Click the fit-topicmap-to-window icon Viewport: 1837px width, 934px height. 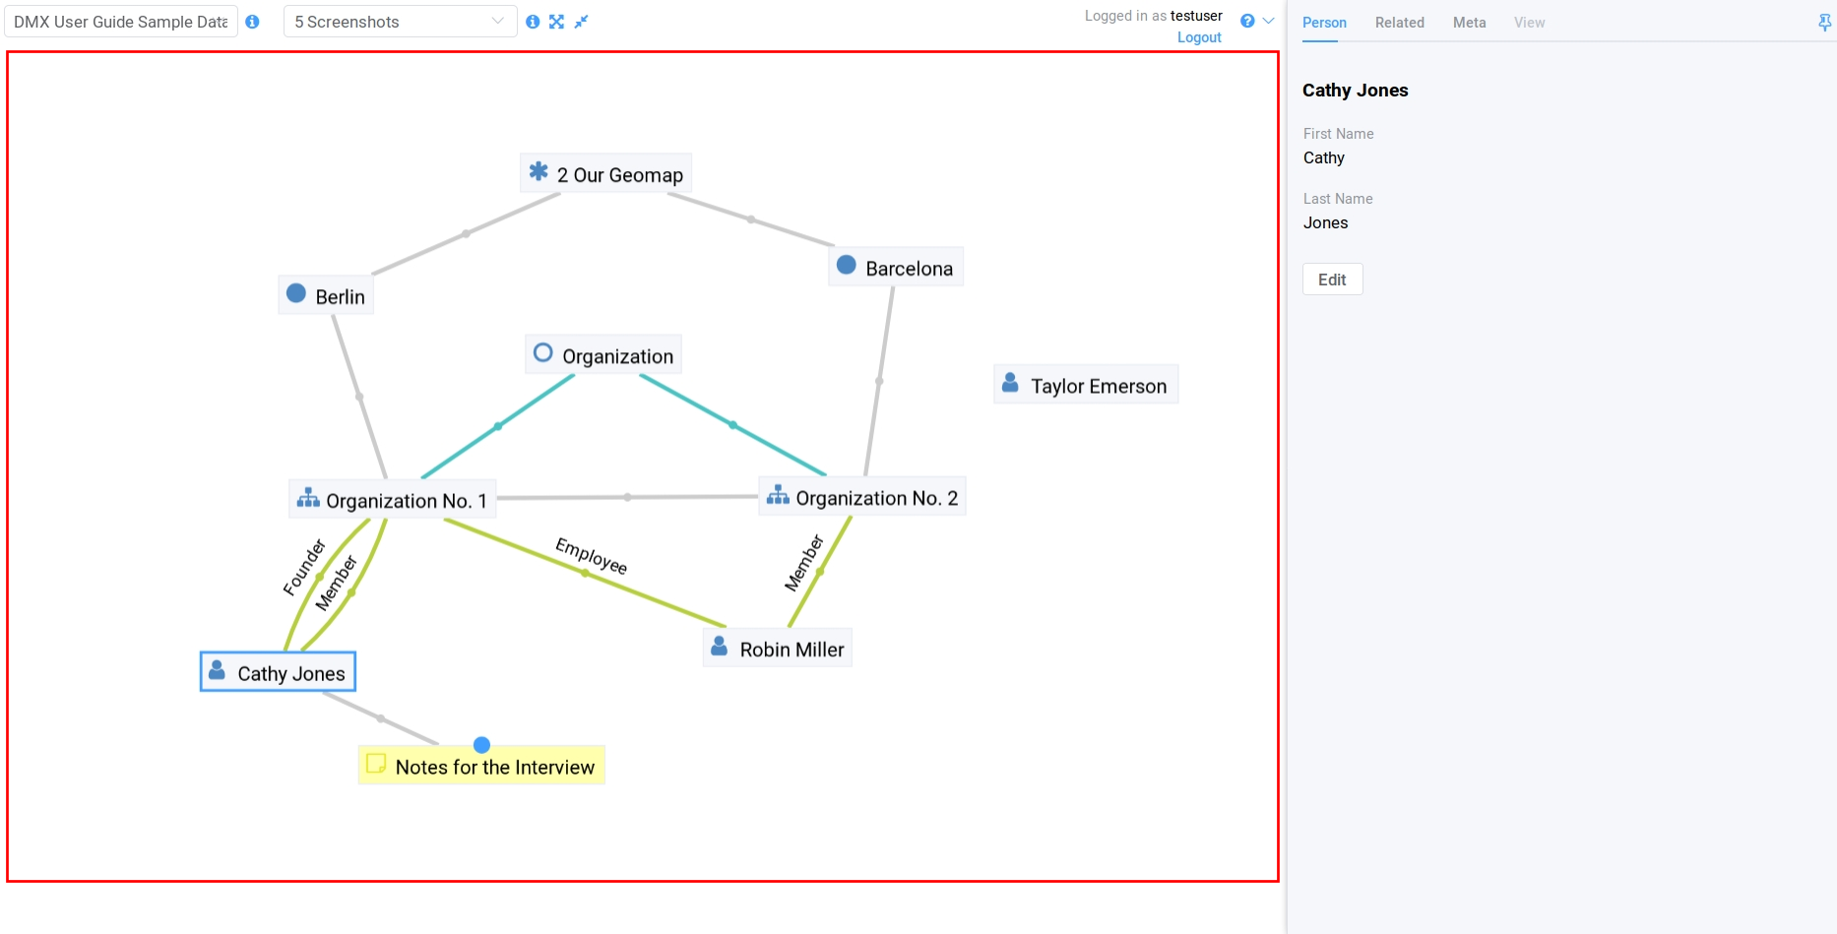[x=557, y=22]
